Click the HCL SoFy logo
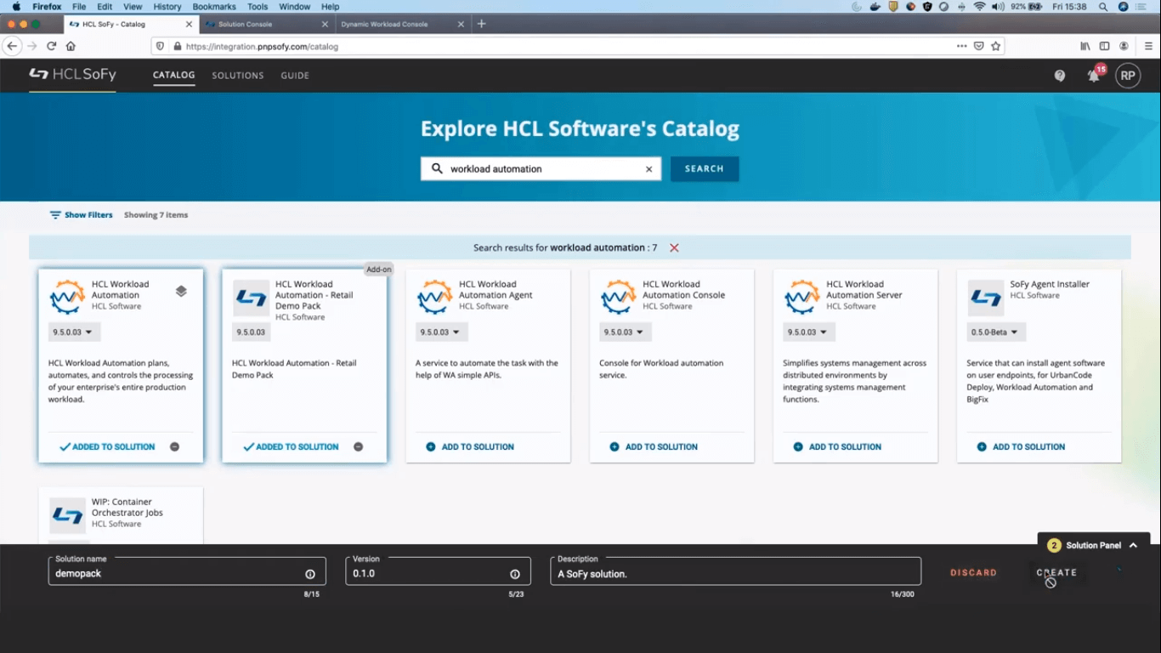This screenshot has width=1161, height=653. pos(72,75)
